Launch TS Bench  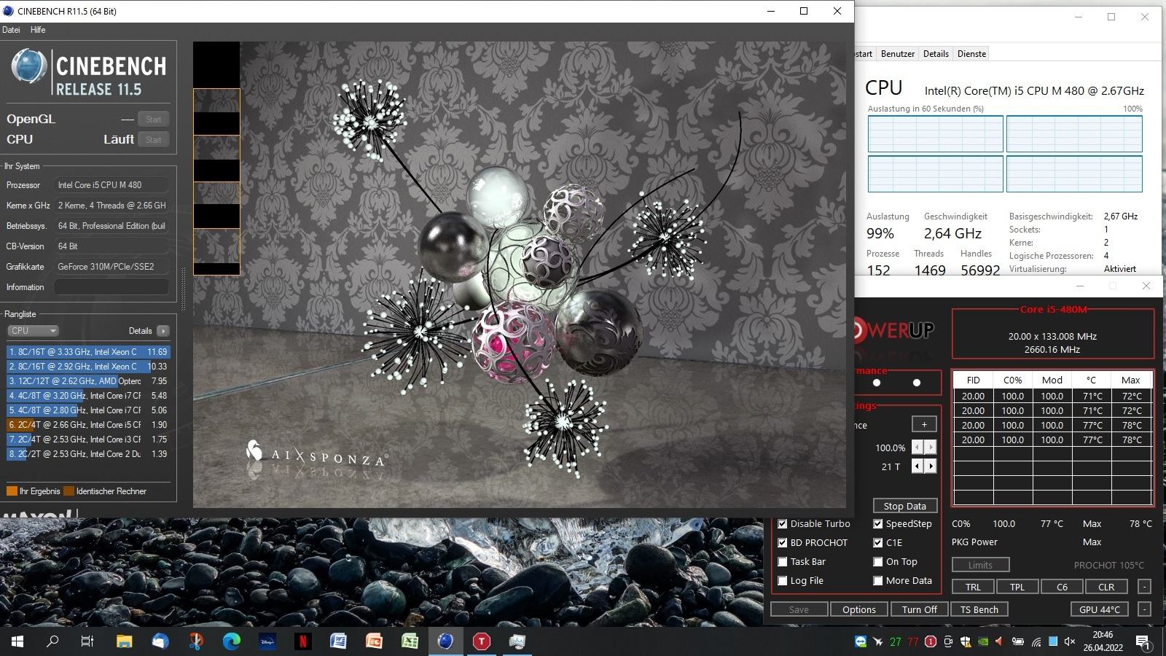tap(979, 609)
